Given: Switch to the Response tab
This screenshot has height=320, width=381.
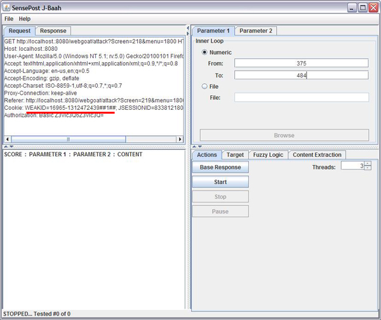Looking at the screenshot, I should [53, 30].
